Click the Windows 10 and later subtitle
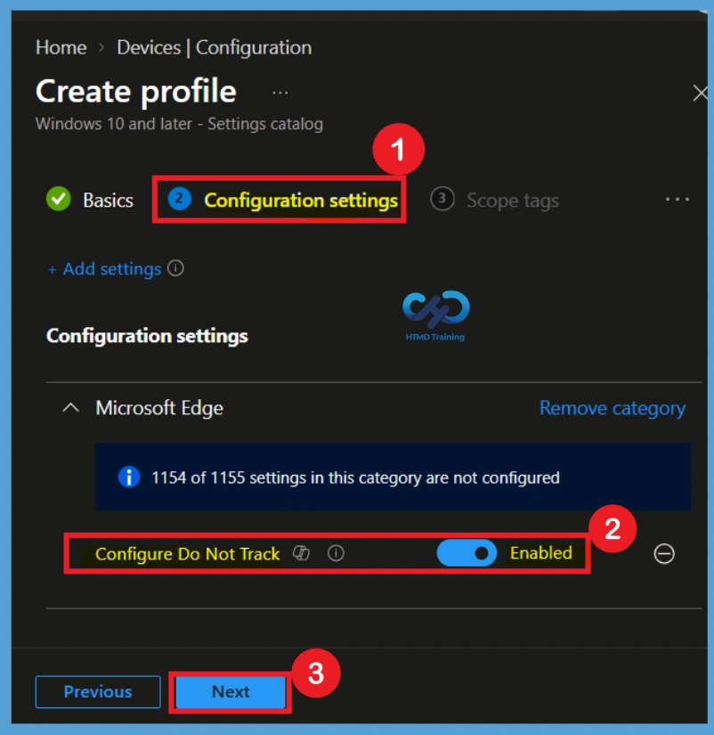714x735 pixels. (x=179, y=124)
